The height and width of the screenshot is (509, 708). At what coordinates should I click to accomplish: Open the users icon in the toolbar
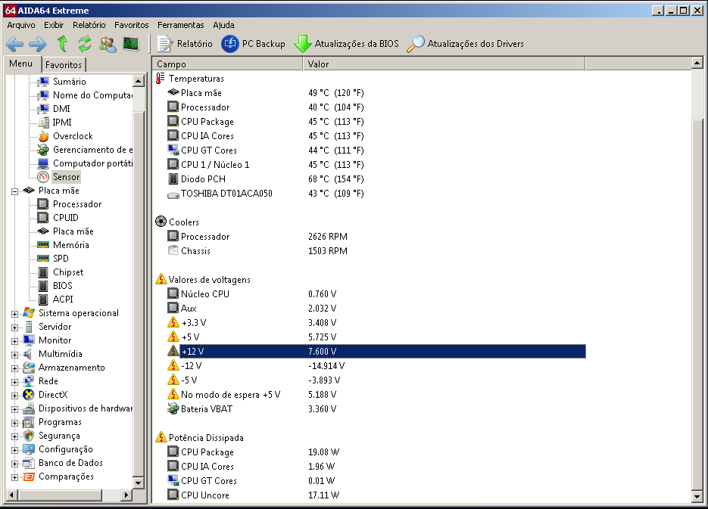click(x=108, y=44)
